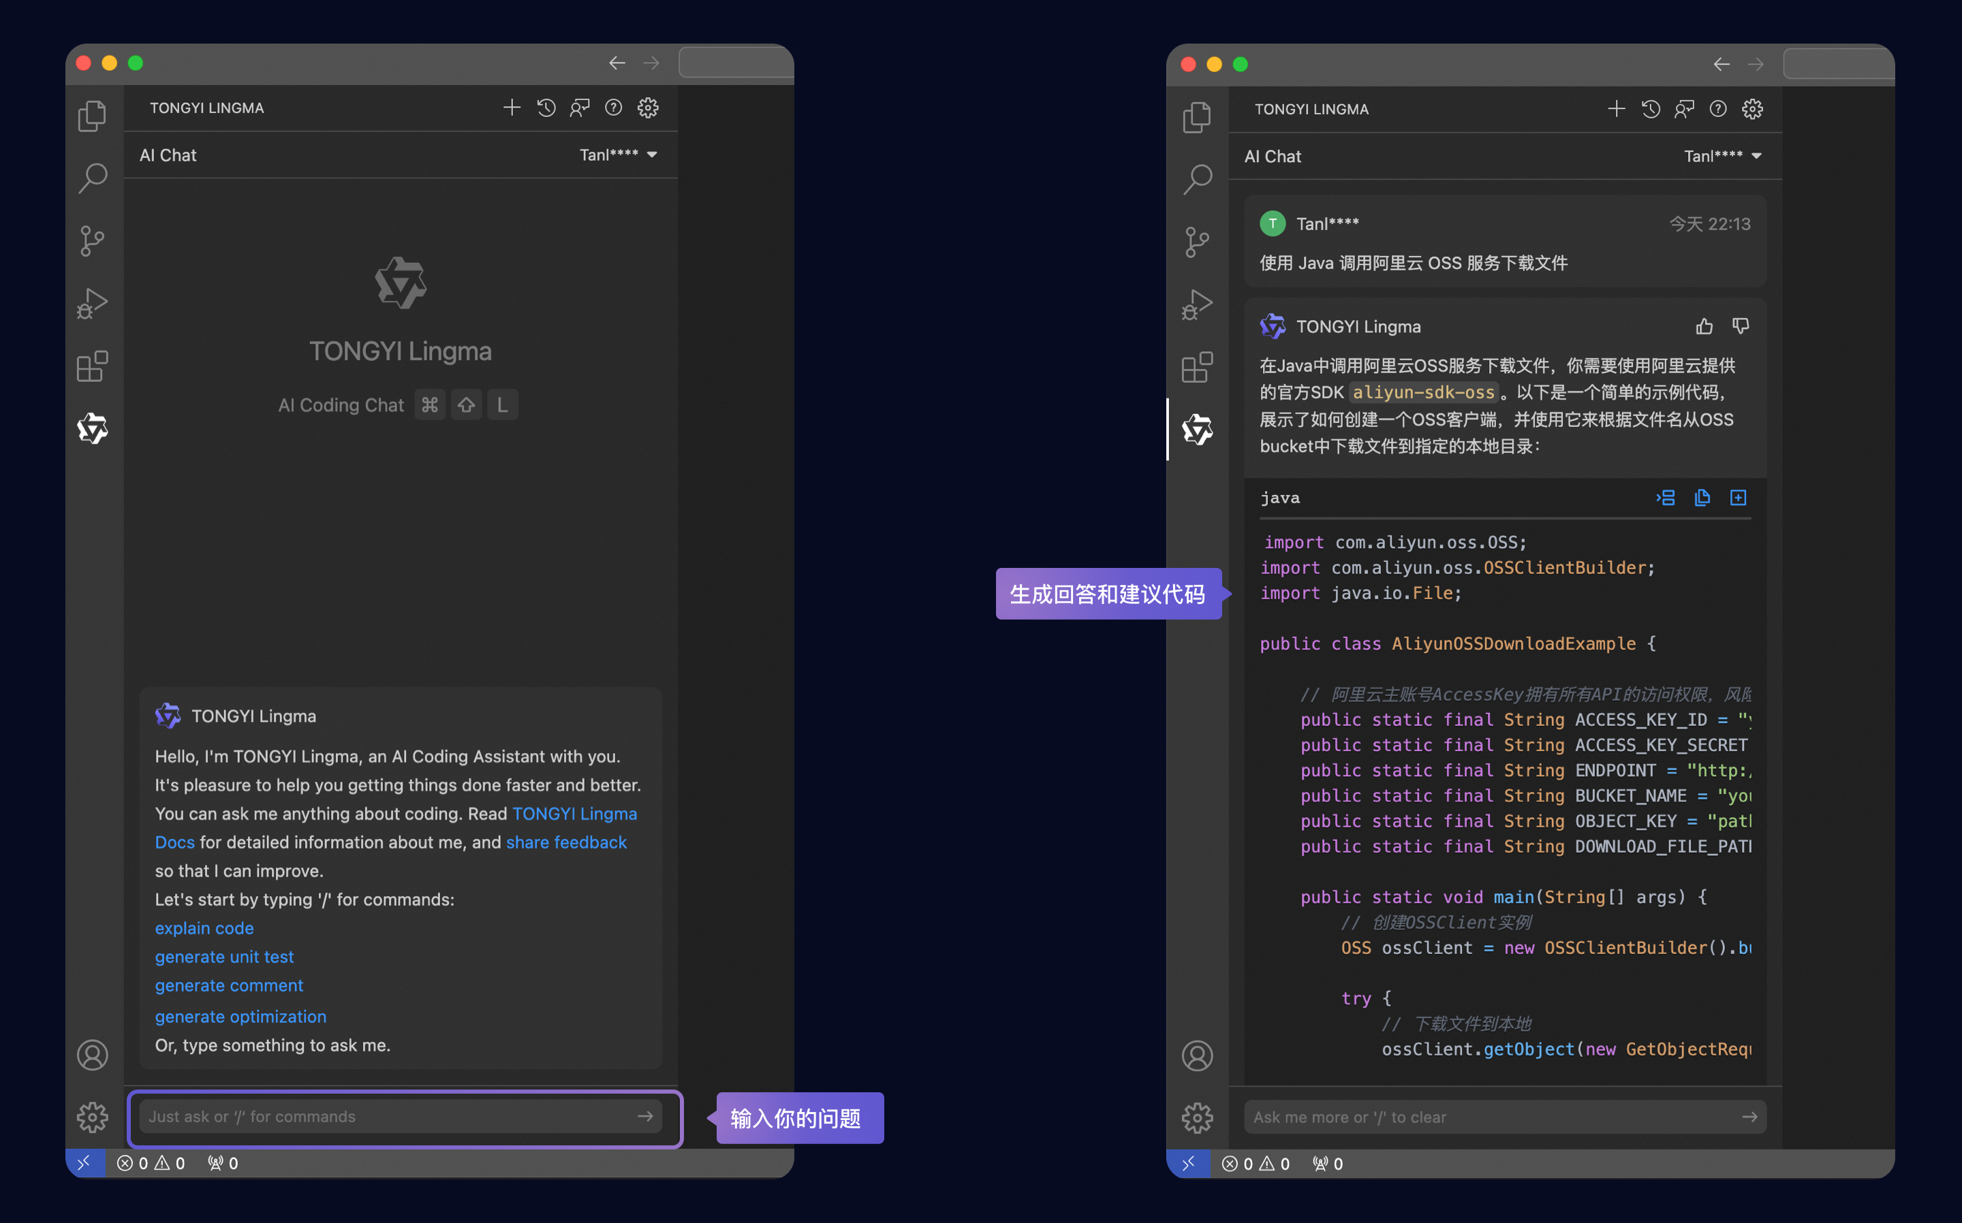Click search field in right window titlebar
This screenshot has height=1223, width=1962.
click(1839, 63)
